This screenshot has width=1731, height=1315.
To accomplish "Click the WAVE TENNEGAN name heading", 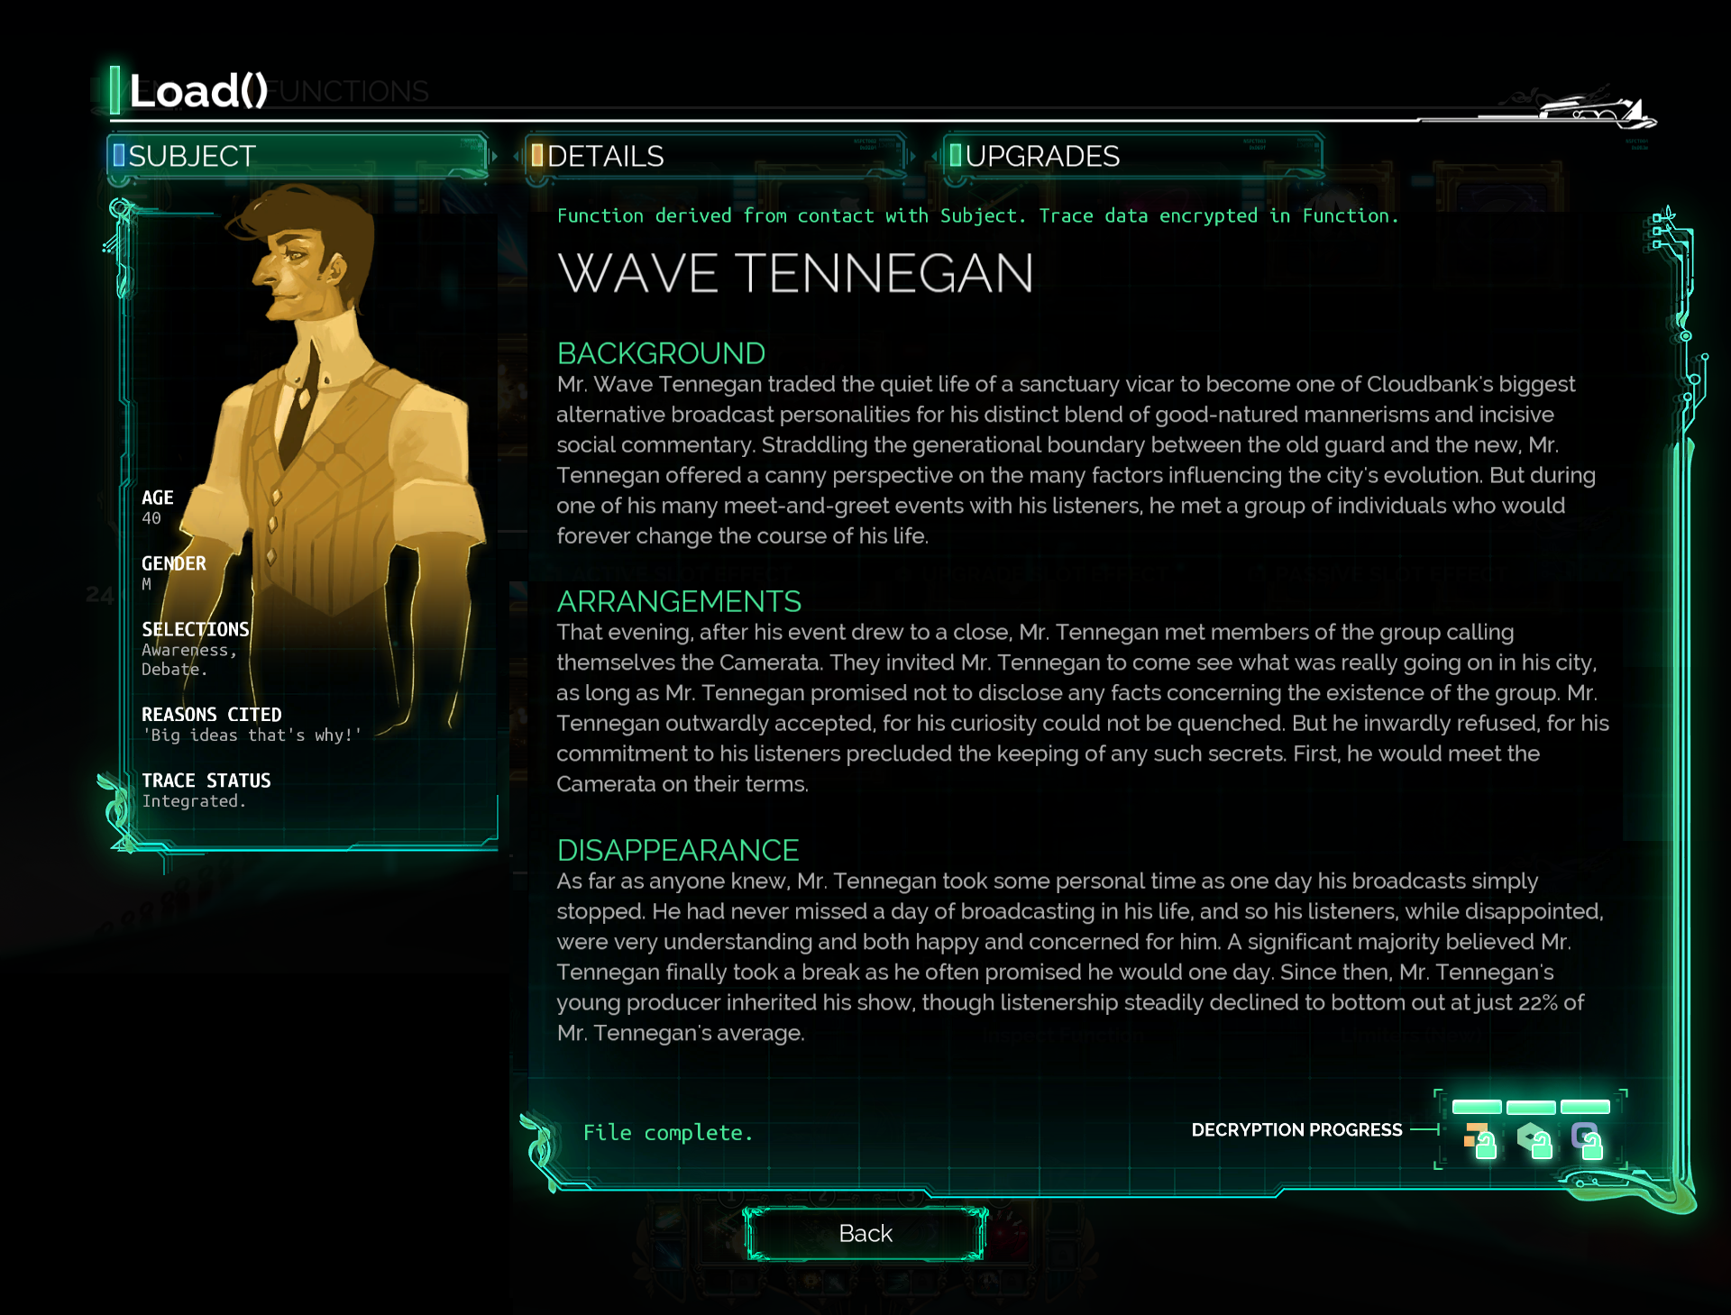I will pyautogui.click(x=795, y=273).
